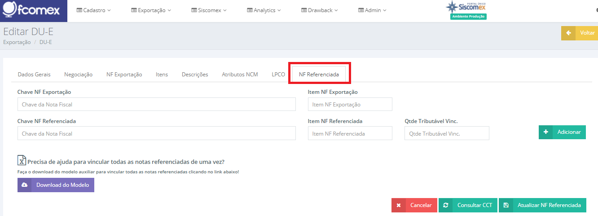Viewport: 598px width, 216px height.
Task: Open the Exportação menu
Action: (x=151, y=10)
